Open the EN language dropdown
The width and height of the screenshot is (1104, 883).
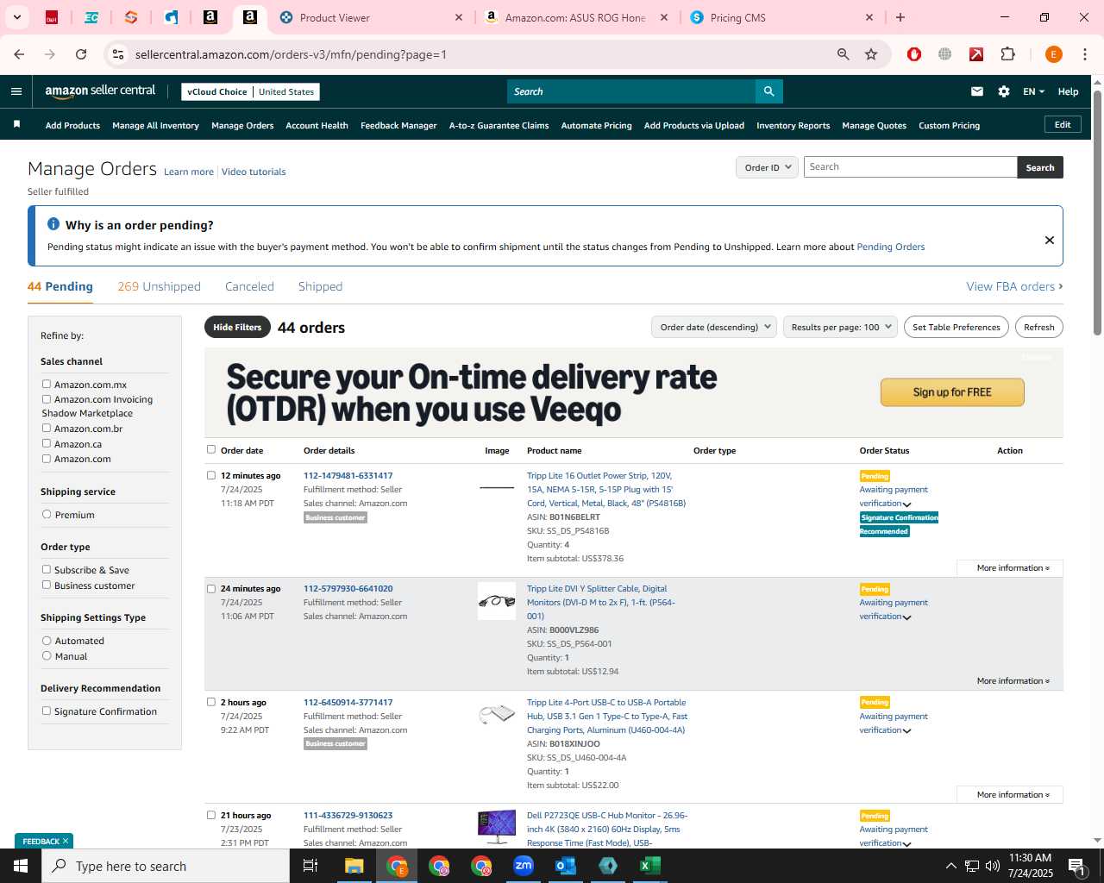click(1033, 91)
